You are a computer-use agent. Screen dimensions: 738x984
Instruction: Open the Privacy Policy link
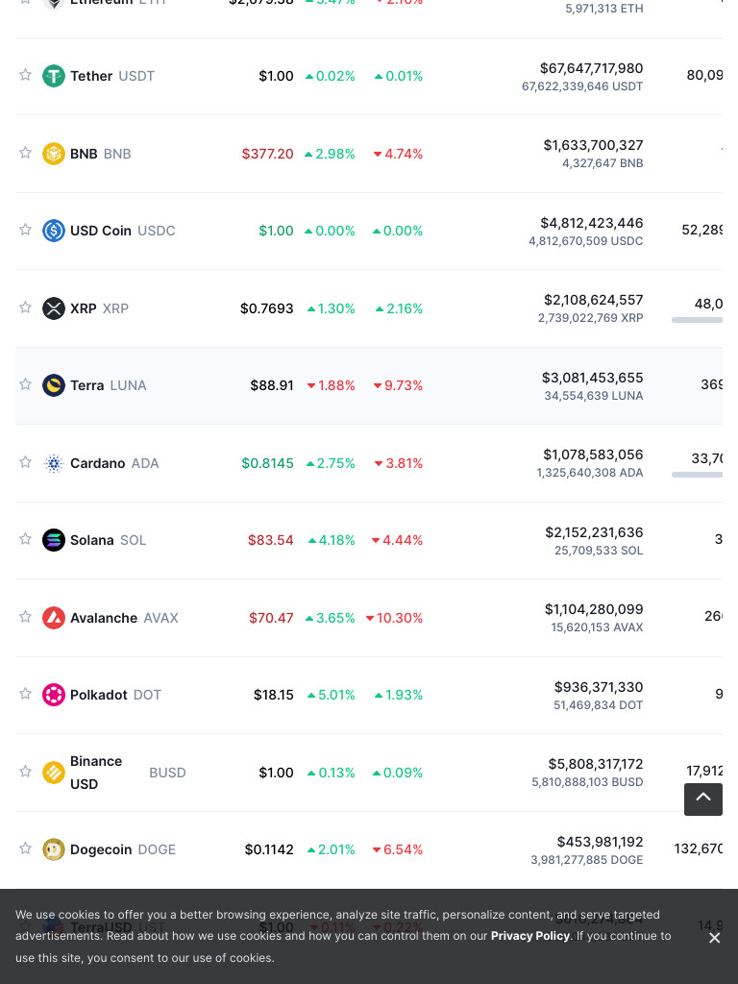(529, 936)
